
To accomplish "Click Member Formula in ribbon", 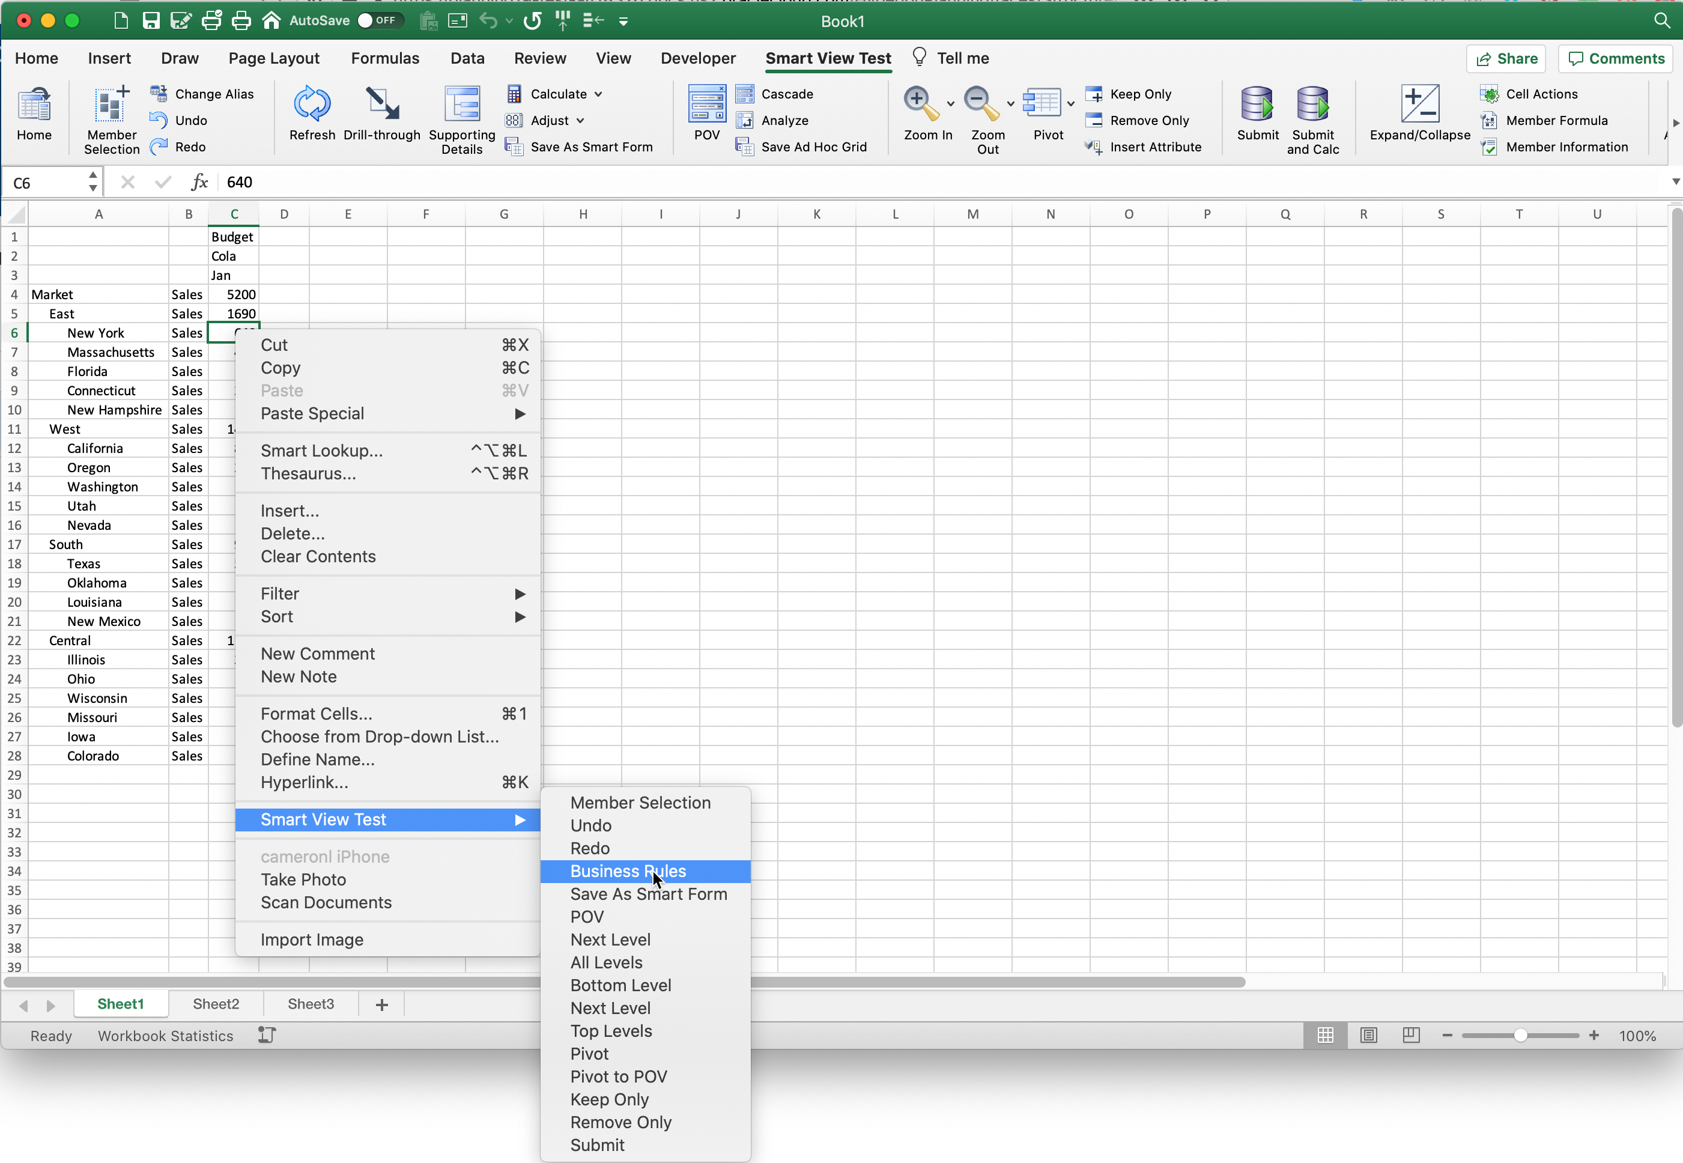I will [1544, 120].
